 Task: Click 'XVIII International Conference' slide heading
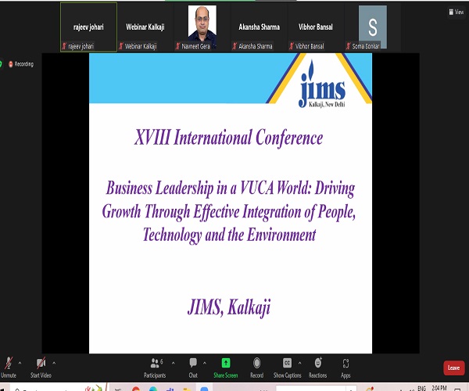[x=228, y=138]
